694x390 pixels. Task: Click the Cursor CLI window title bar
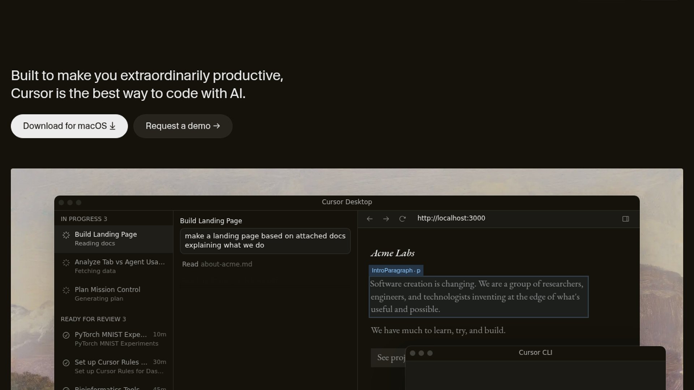[535, 353]
